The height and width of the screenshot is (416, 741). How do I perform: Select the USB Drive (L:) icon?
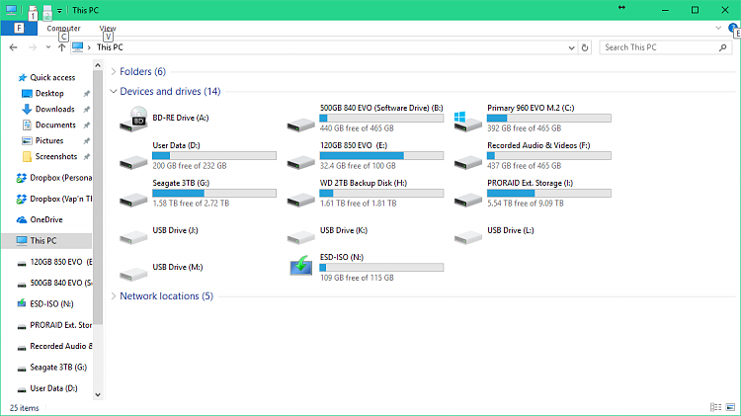[x=468, y=237]
